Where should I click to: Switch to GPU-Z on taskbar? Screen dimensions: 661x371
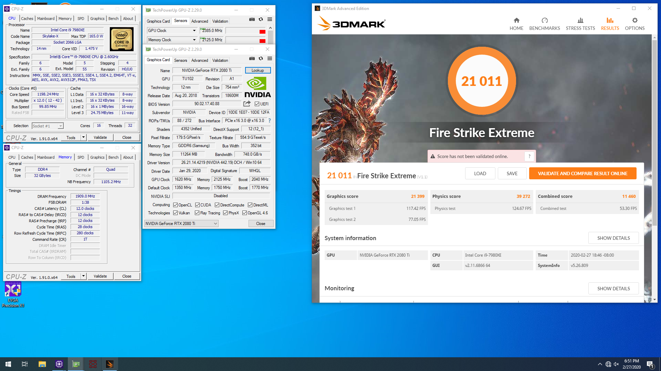point(76,364)
